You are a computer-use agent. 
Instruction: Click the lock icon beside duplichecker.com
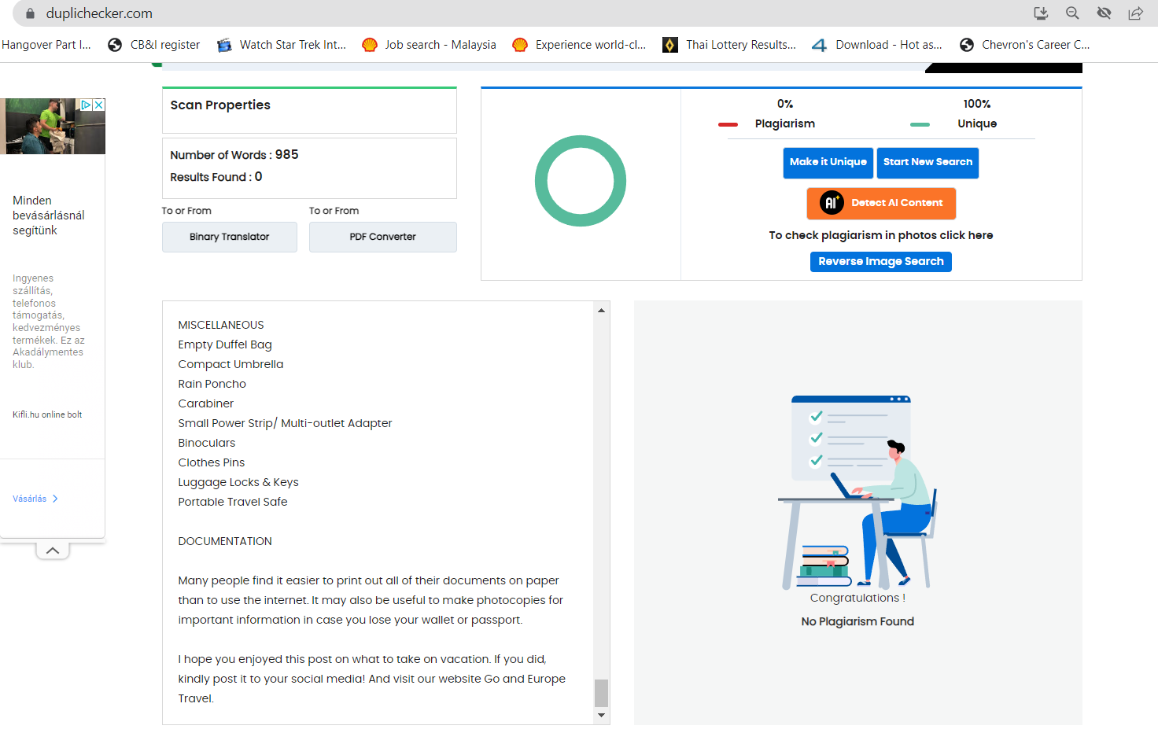point(31,13)
